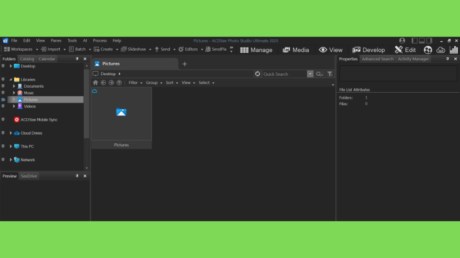This screenshot has height=258, width=460.
Task: Click the SendPix toolbar button
Action: pos(216,49)
